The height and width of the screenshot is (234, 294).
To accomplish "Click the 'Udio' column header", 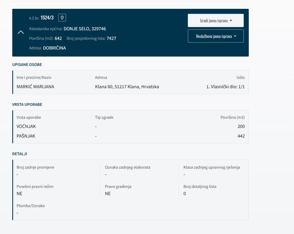I will (x=241, y=77).
